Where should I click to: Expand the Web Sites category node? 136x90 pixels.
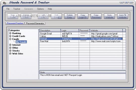coord(10,54)
